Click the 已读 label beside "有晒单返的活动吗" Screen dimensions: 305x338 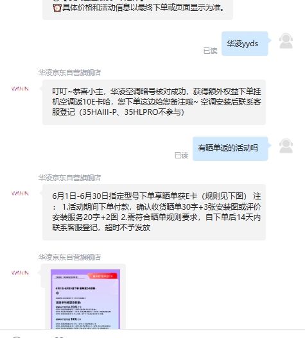pos(181,155)
